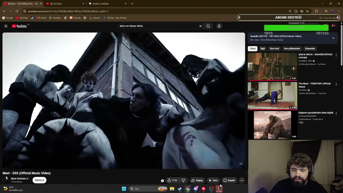
Task: Switch to the BotRix Cekilisler tab
Action: (107, 4)
